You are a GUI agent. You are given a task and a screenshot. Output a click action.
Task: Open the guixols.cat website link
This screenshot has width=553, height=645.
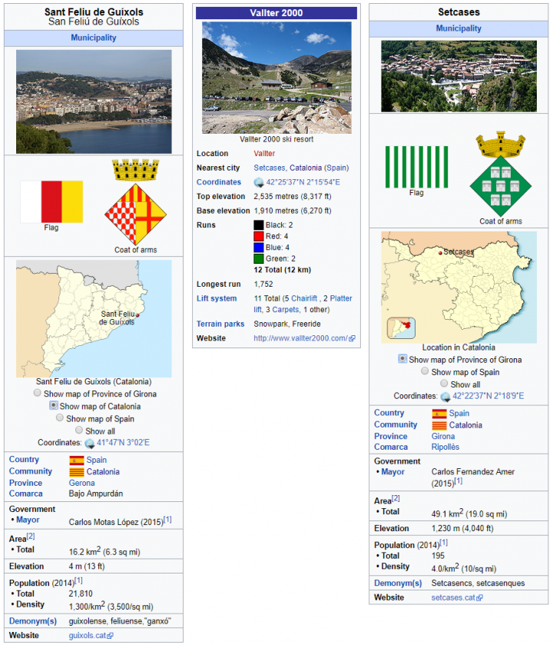point(88,636)
